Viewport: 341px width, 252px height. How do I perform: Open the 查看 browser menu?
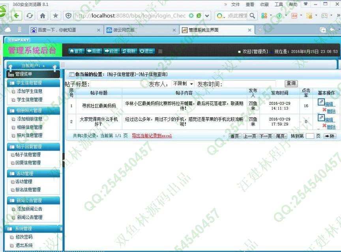click(x=250, y=4)
